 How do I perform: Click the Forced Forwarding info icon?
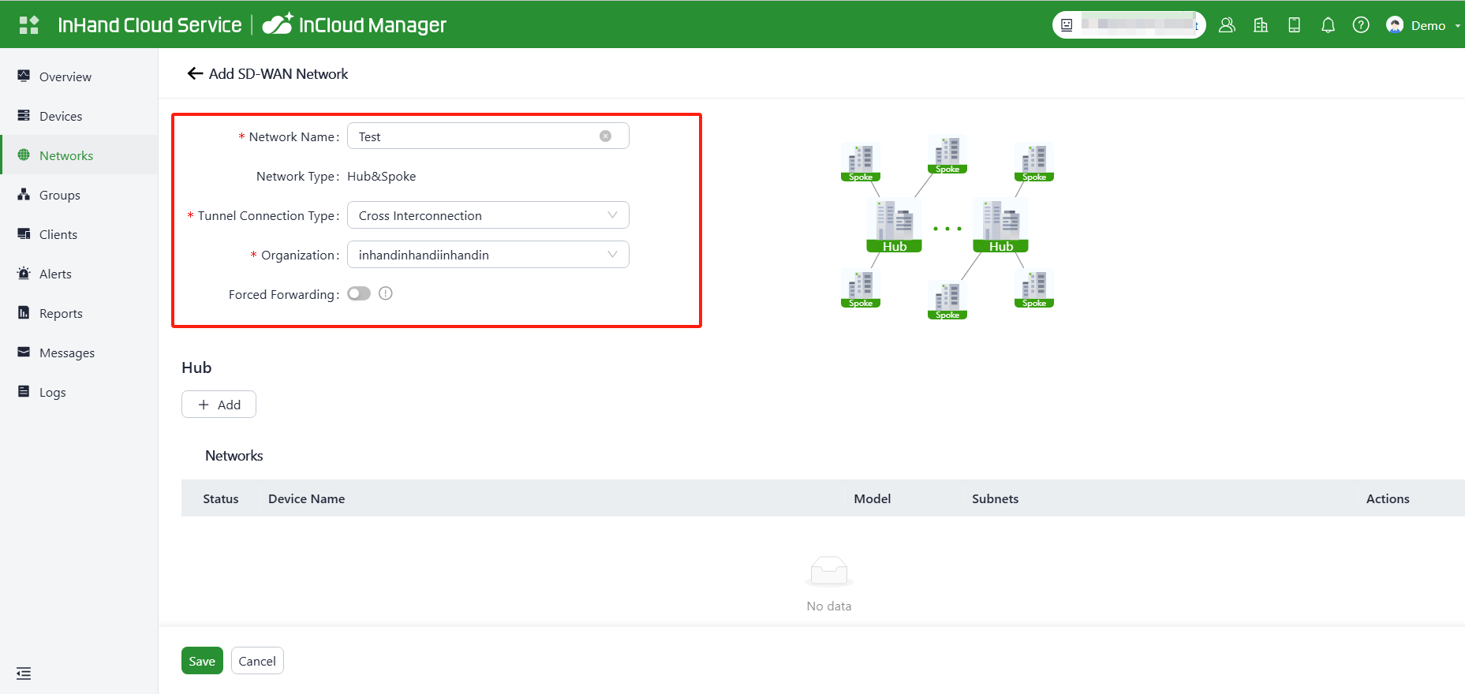point(386,294)
